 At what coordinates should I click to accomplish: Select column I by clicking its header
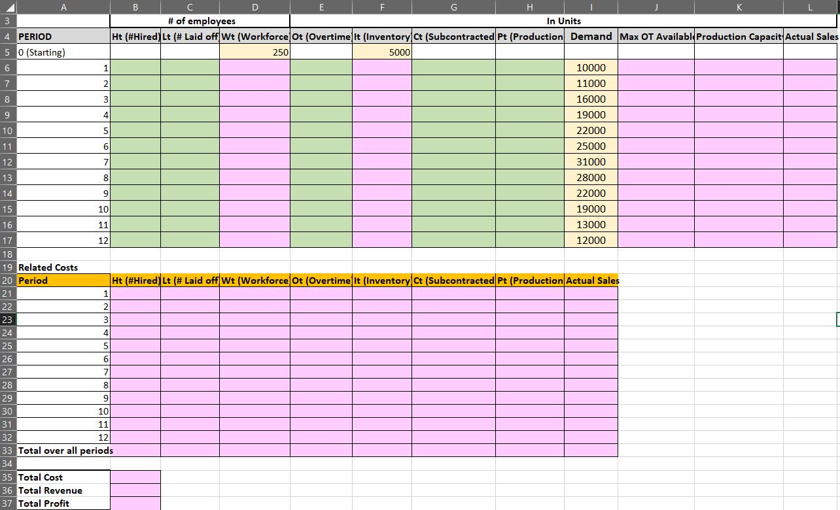coord(591,7)
